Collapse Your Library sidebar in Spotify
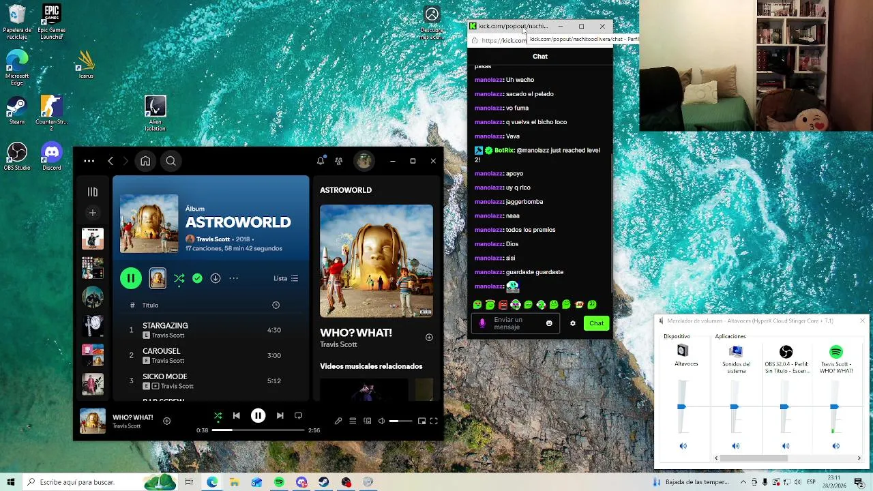 point(93,192)
